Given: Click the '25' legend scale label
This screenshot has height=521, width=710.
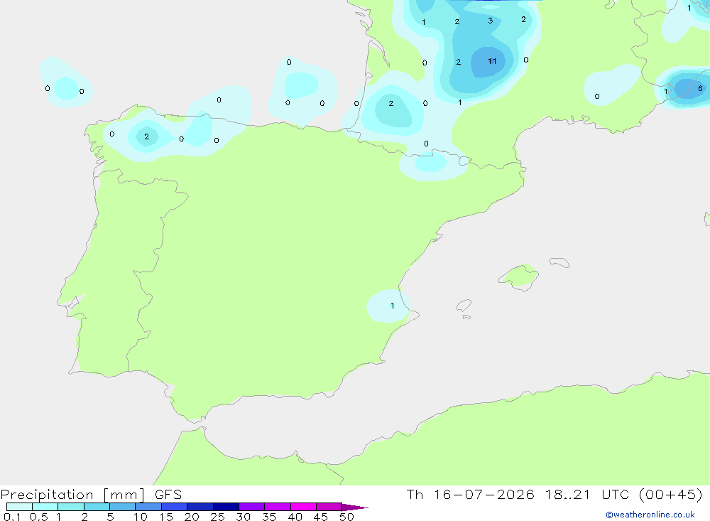Looking at the screenshot, I should [217, 517].
